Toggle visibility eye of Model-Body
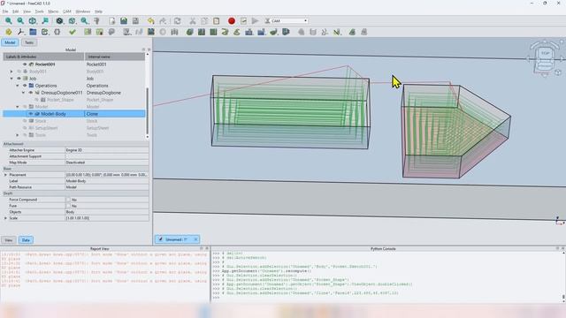This screenshot has height=318, width=566. point(31,114)
